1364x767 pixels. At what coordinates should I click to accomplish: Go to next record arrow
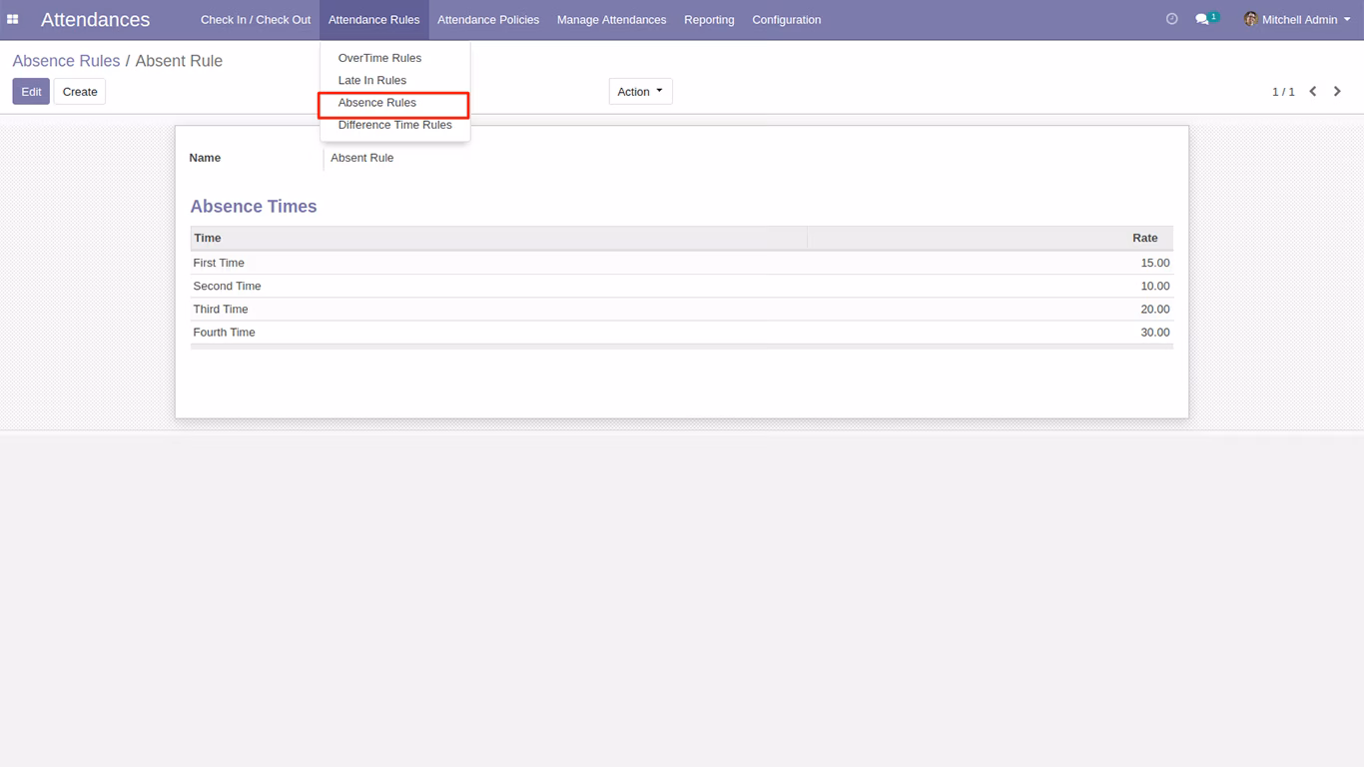(1338, 92)
